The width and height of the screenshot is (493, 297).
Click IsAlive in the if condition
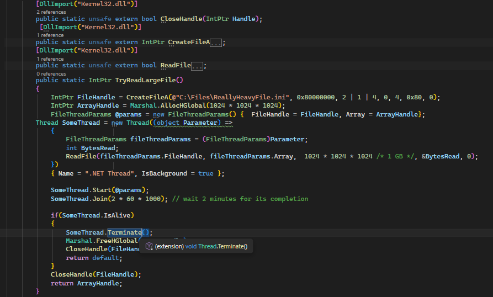pos(117,216)
